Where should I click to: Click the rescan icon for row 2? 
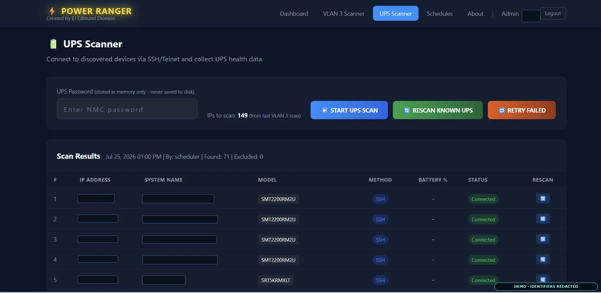tap(543, 219)
